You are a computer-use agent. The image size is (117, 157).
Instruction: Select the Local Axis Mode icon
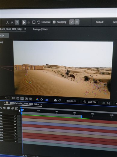point(7,22)
